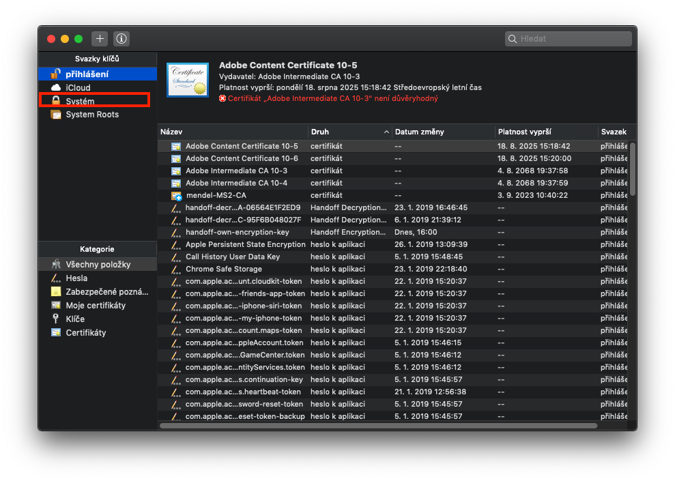Select com.apple.ac....GameCenter.token row

(x=392, y=355)
